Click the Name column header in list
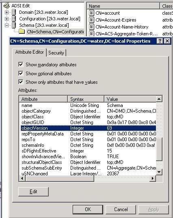This screenshot has width=173, height=218. click(123, 6)
